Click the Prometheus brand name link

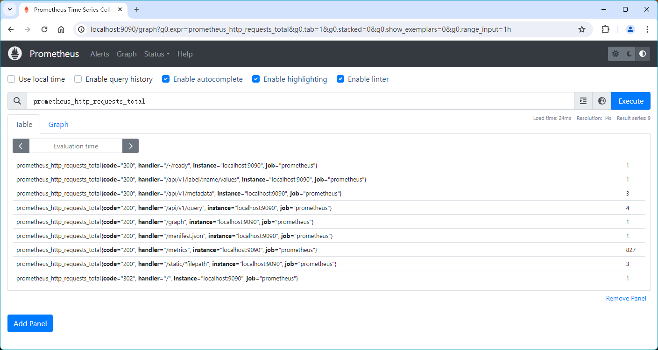54,54
